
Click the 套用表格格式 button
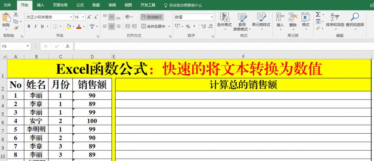click(x=242, y=22)
